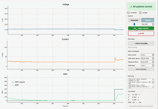Click the Live values section label

[x=131, y=92]
